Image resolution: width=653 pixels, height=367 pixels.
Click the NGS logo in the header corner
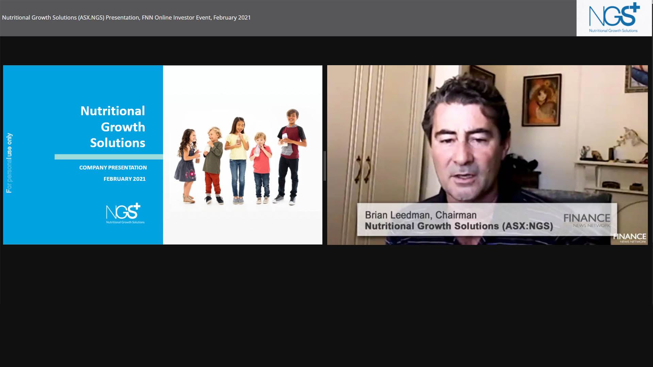[x=614, y=18]
